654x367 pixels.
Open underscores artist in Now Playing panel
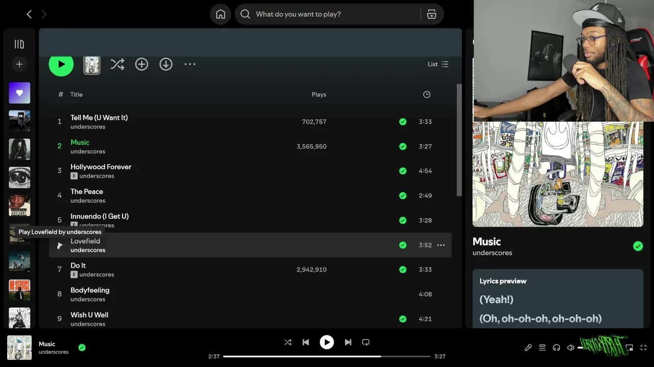492,253
